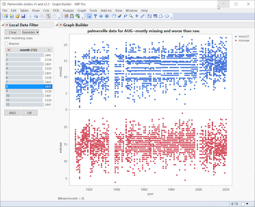Select the Simple Shape oval tool
This screenshot has width=255, height=207.
click(x=167, y=16)
